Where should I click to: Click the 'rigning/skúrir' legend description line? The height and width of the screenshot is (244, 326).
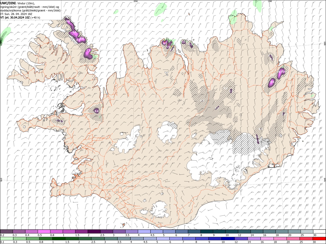(x=30, y=7)
